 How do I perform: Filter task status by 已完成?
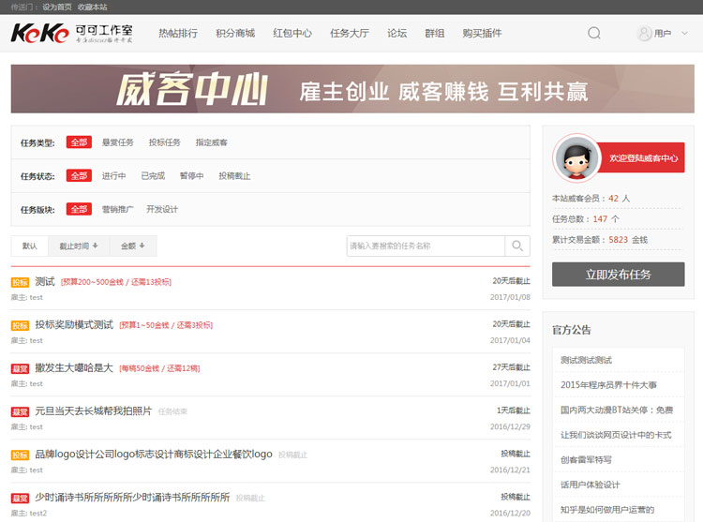coord(153,175)
